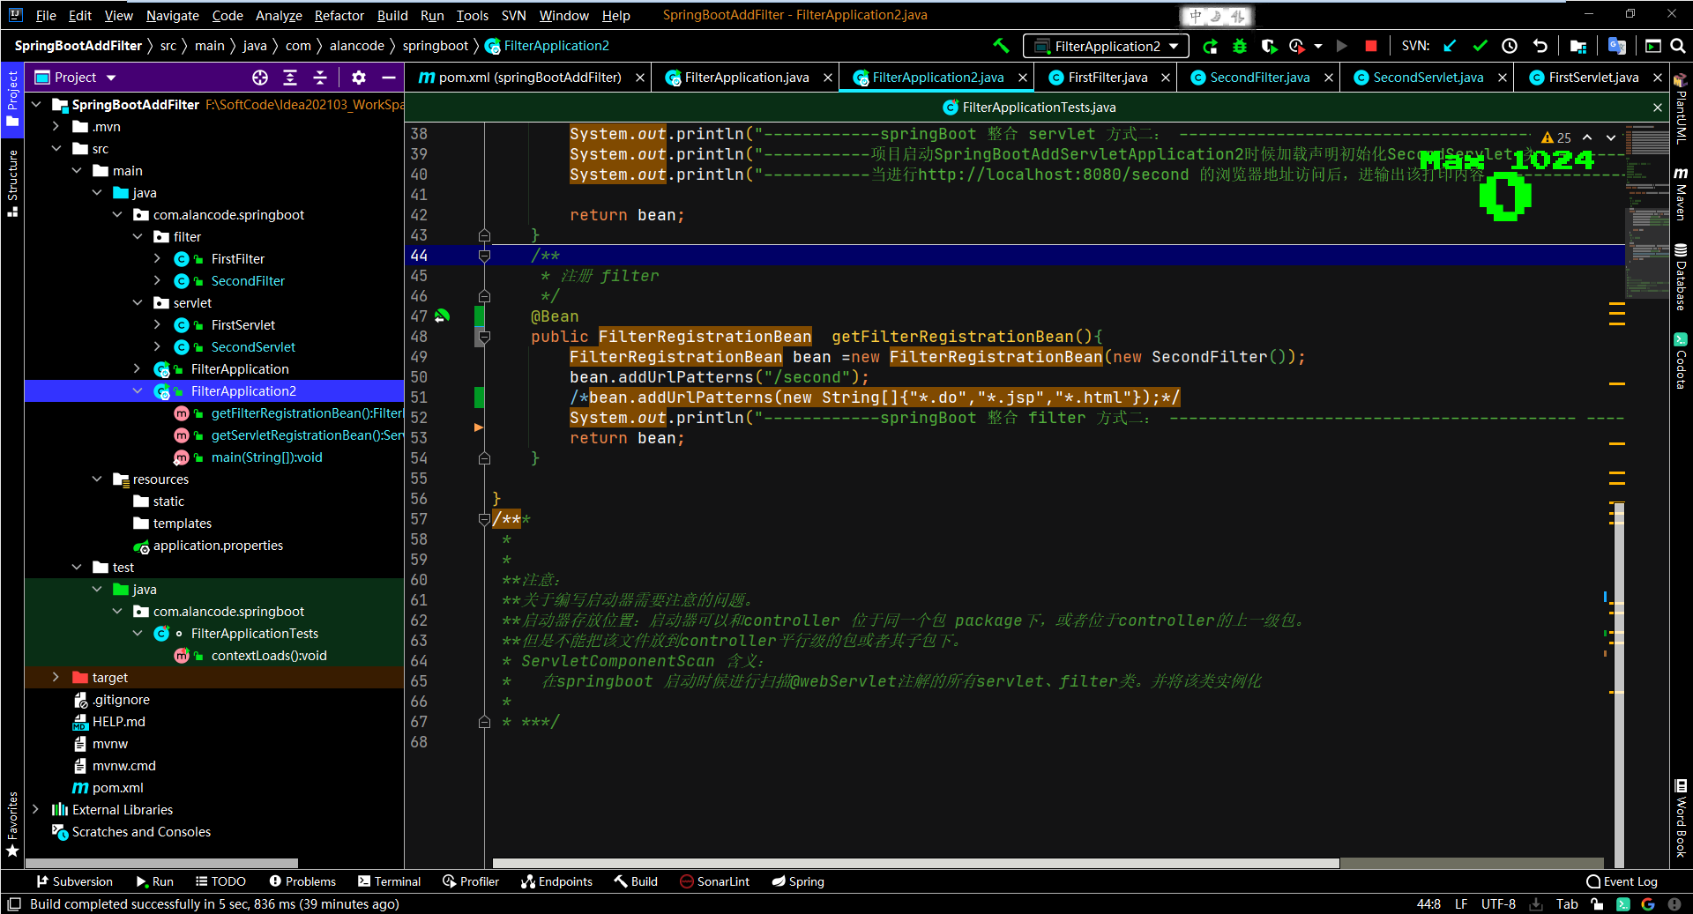The height and width of the screenshot is (914, 1693).
Task: Click the warnings indicator showing 25
Action: (1556, 137)
